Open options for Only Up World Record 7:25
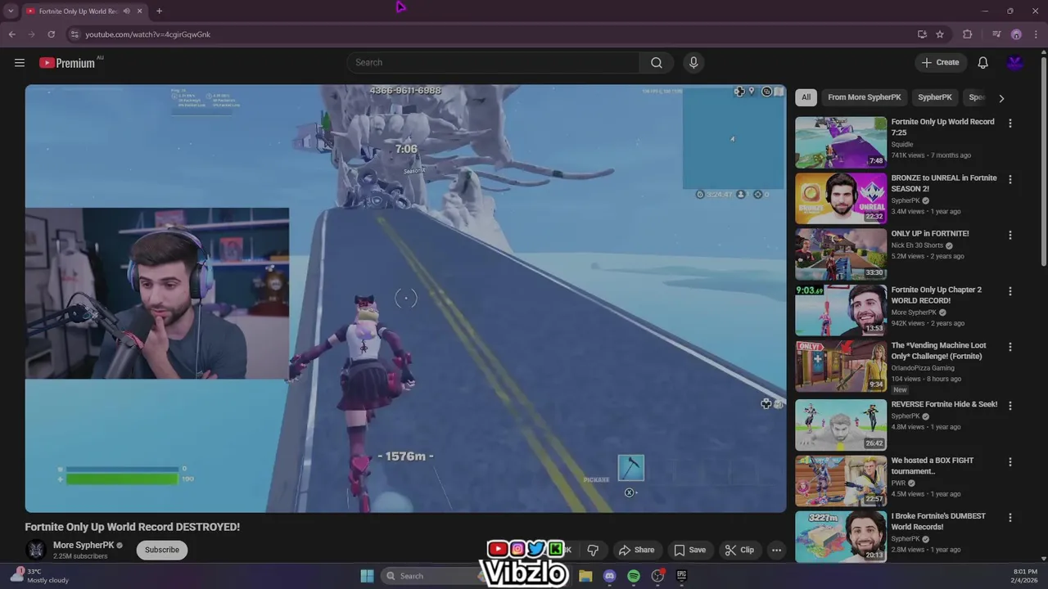 [1010, 123]
